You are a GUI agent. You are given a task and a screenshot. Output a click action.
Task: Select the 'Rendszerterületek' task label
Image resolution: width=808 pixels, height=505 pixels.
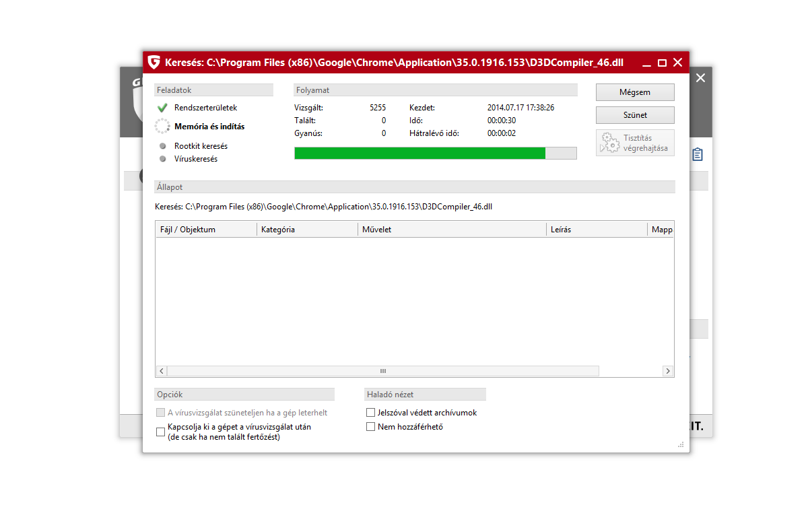[206, 108]
